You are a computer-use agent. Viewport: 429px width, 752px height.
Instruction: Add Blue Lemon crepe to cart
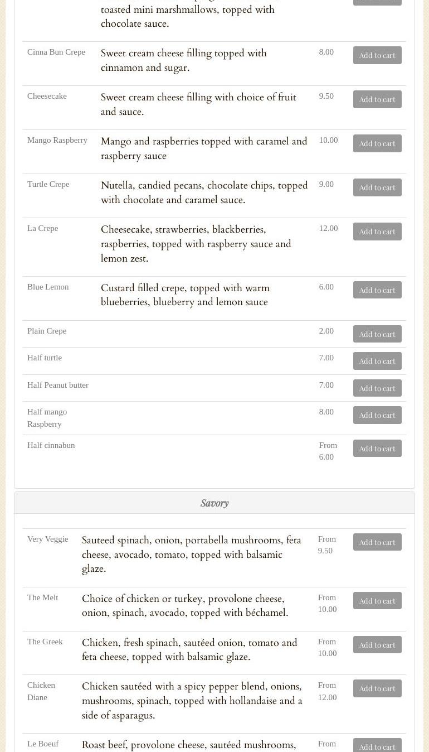click(377, 290)
